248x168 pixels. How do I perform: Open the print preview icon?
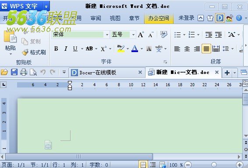point(33,72)
